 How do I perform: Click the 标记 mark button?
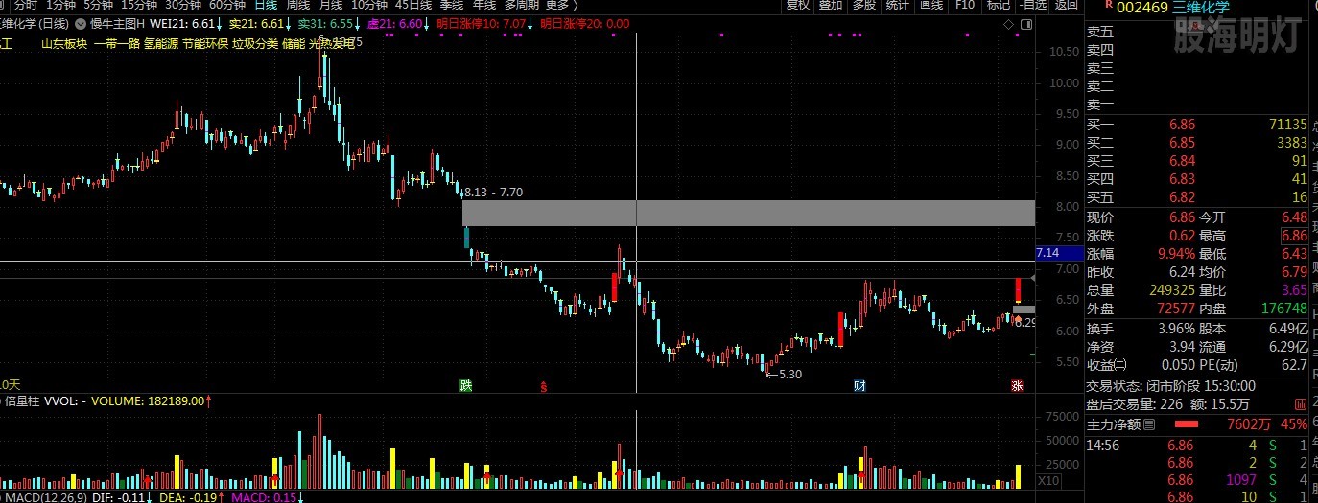coord(998,5)
